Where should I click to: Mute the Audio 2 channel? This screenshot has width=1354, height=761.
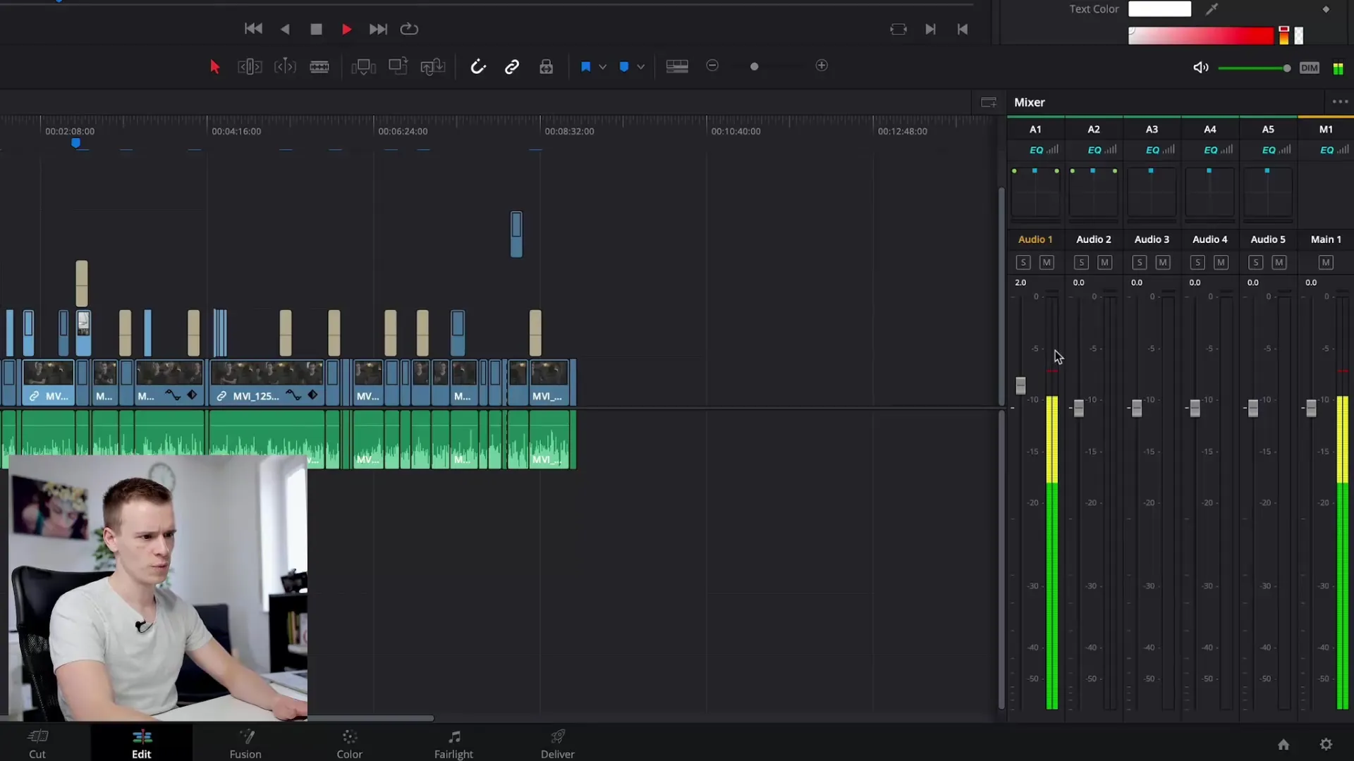[x=1105, y=263]
